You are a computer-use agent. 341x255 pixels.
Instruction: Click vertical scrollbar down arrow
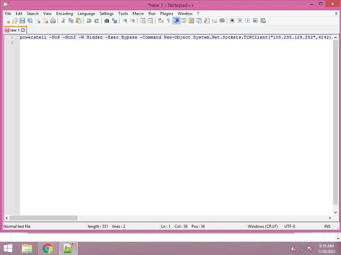(x=336, y=212)
